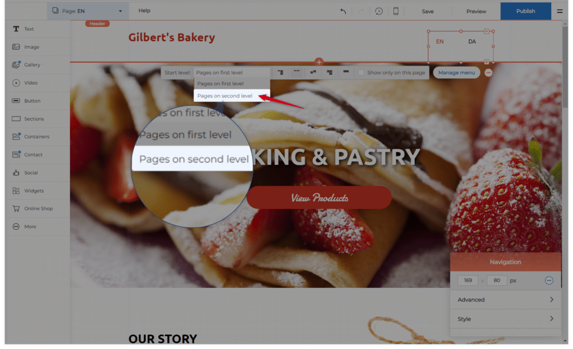Image resolution: width=573 pixels, height=349 pixels.
Task: Open the Help menu
Action: click(144, 11)
